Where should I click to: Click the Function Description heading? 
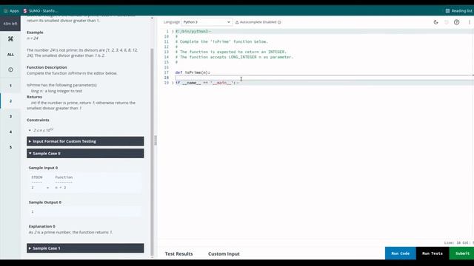tap(47, 67)
